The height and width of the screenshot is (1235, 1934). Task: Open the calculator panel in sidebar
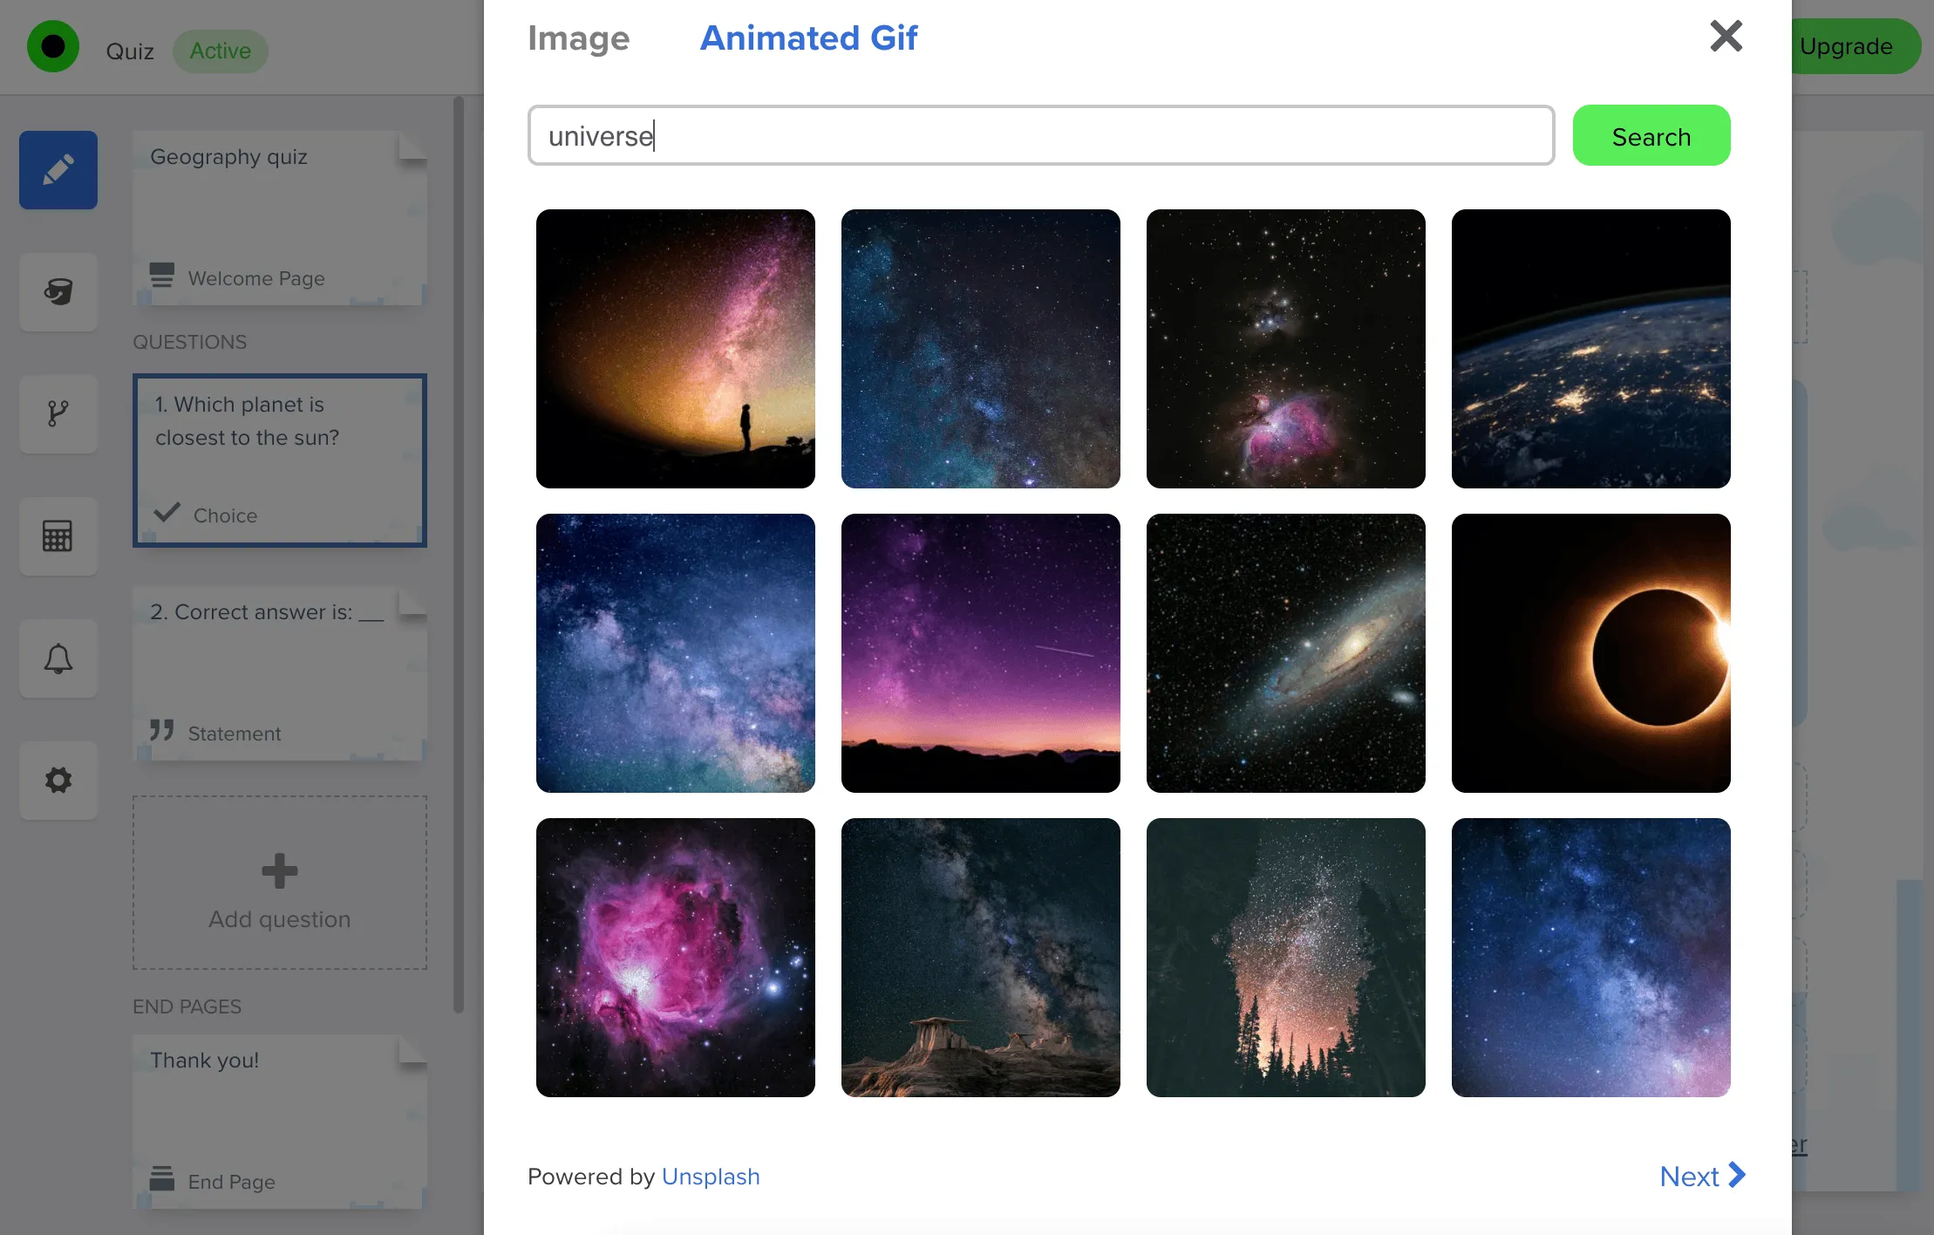point(58,536)
